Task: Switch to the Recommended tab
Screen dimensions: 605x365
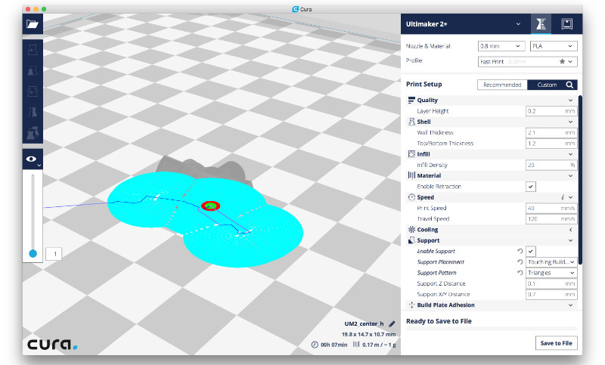Action: [502, 85]
